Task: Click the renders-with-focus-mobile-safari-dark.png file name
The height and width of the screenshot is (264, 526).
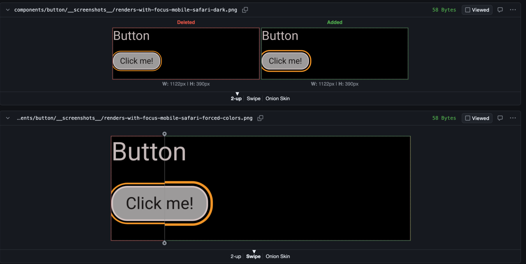Action: [x=125, y=10]
